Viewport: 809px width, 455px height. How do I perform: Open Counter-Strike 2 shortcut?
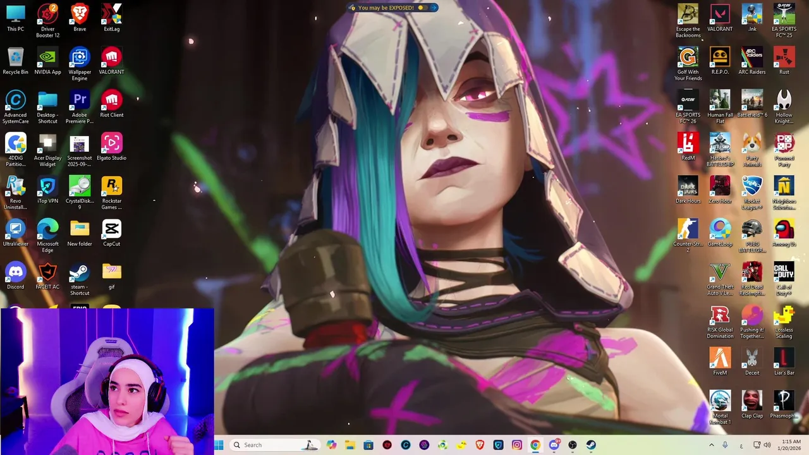point(688,236)
